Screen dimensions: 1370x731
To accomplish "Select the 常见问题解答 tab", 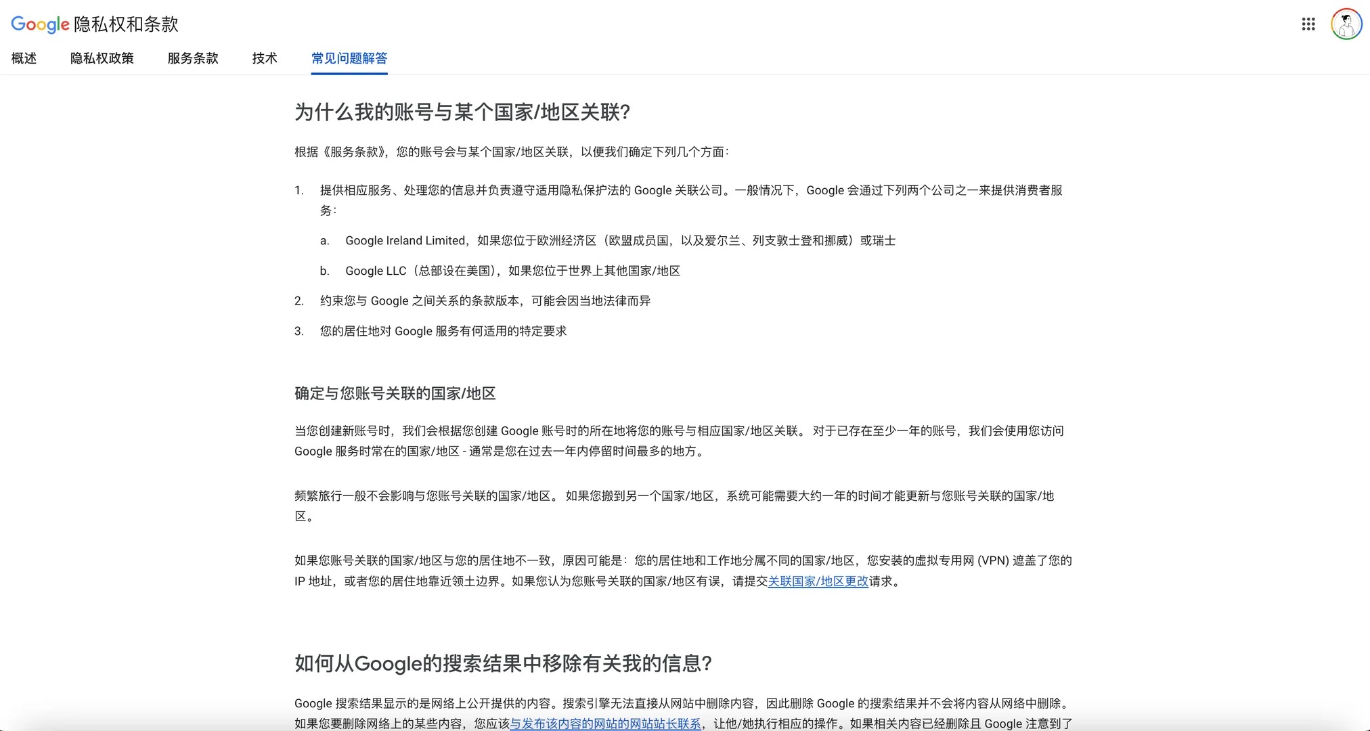I will [x=349, y=58].
